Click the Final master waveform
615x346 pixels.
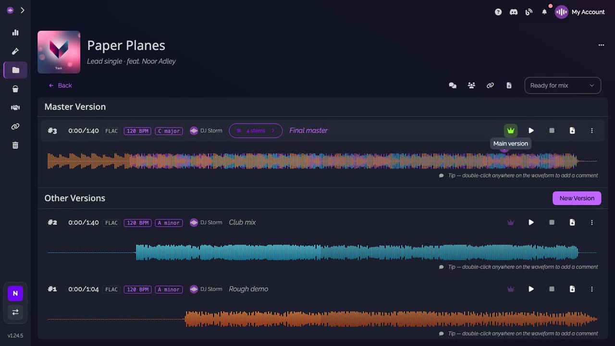tap(322, 161)
